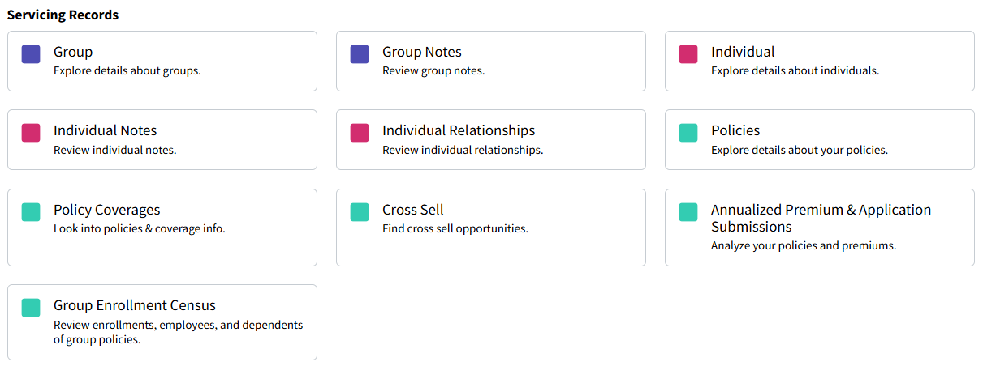Click the pink icon beside Individual Relationships
Screen dimensions: 983x366
[x=360, y=133]
